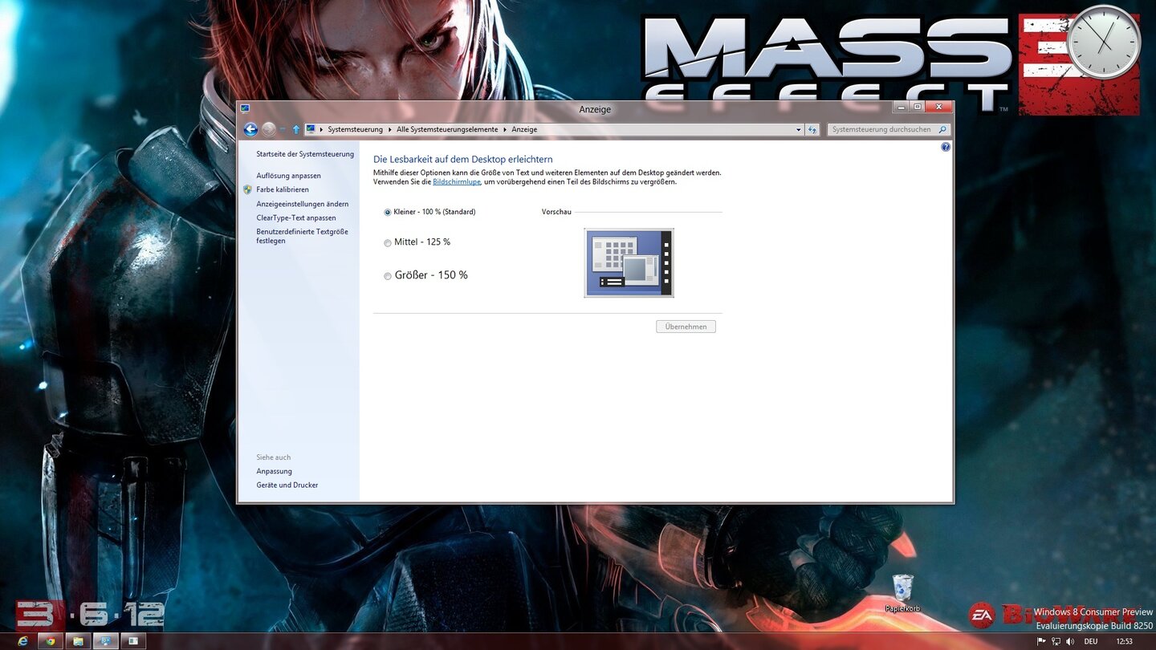Go back with the blue Back arrow
The height and width of the screenshot is (650, 1156).
tap(250, 129)
